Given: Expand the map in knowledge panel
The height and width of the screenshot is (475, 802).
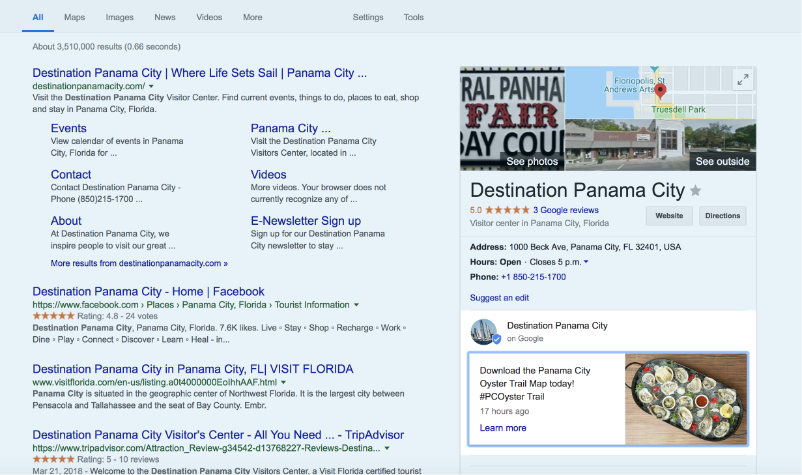Looking at the screenshot, I should click(743, 80).
